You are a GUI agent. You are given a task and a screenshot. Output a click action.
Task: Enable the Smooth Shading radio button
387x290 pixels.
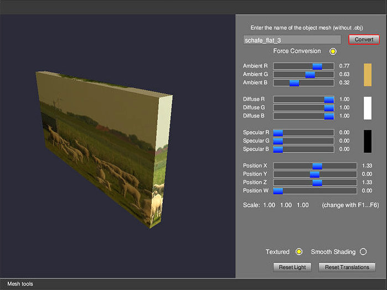click(363, 252)
